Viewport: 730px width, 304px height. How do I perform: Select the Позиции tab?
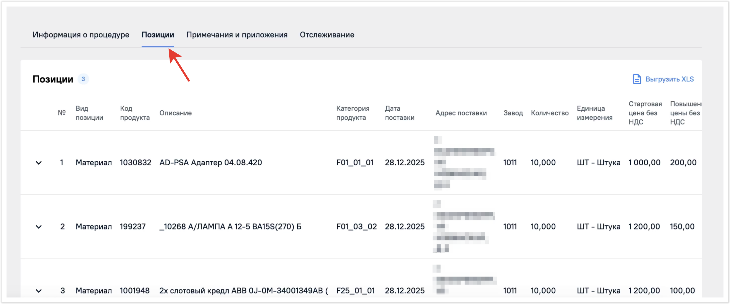point(158,35)
